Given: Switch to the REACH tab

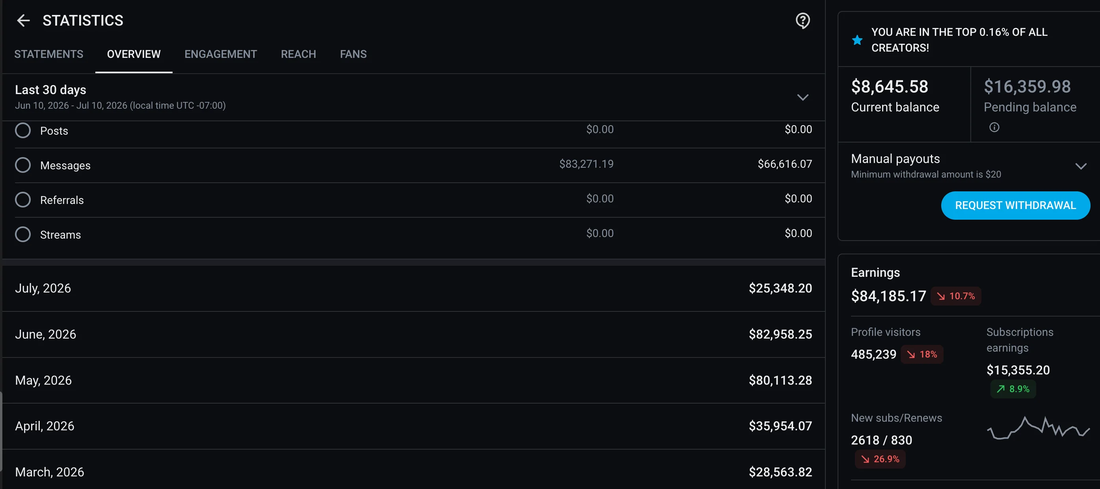Looking at the screenshot, I should (299, 54).
